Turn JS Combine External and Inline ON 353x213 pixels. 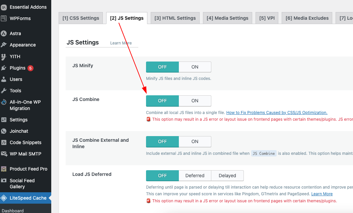195,141
